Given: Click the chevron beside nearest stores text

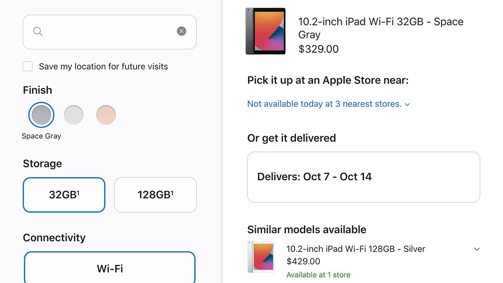Looking at the screenshot, I should (408, 104).
